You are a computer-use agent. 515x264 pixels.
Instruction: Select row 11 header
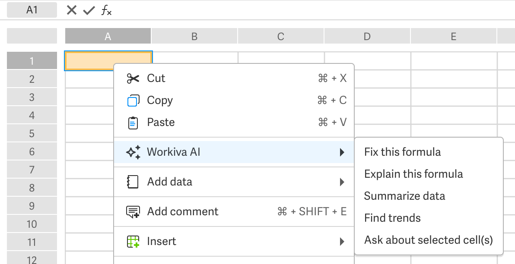(32, 242)
